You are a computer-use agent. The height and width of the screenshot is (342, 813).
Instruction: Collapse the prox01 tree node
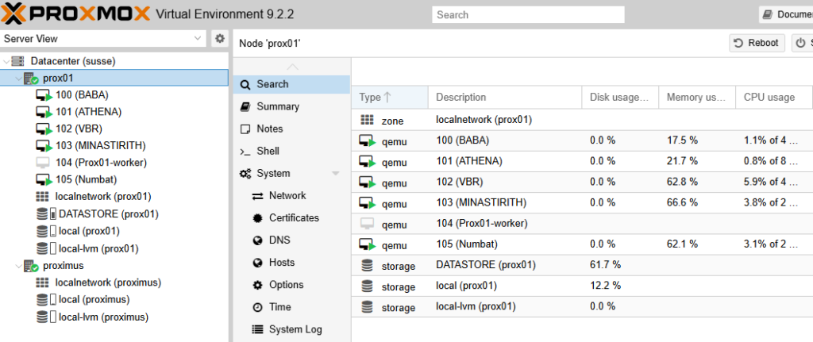click(19, 79)
